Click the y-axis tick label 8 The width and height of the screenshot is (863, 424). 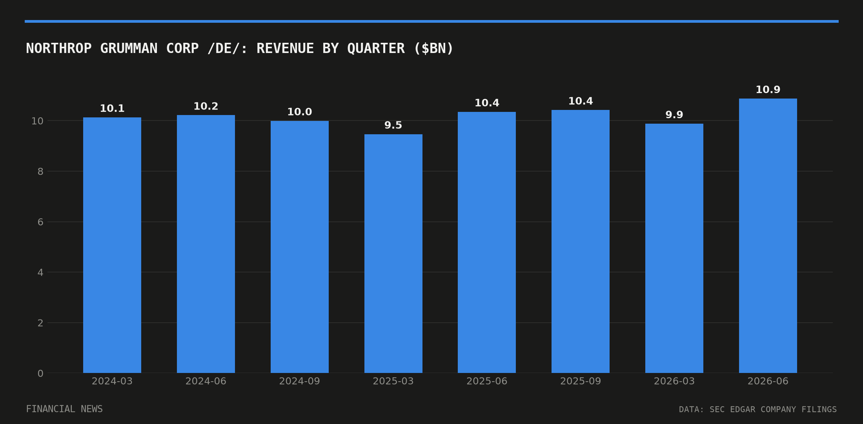click(40, 172)
